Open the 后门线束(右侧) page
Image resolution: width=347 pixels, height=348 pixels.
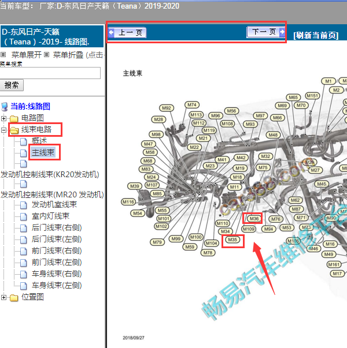tap(57, 227)
